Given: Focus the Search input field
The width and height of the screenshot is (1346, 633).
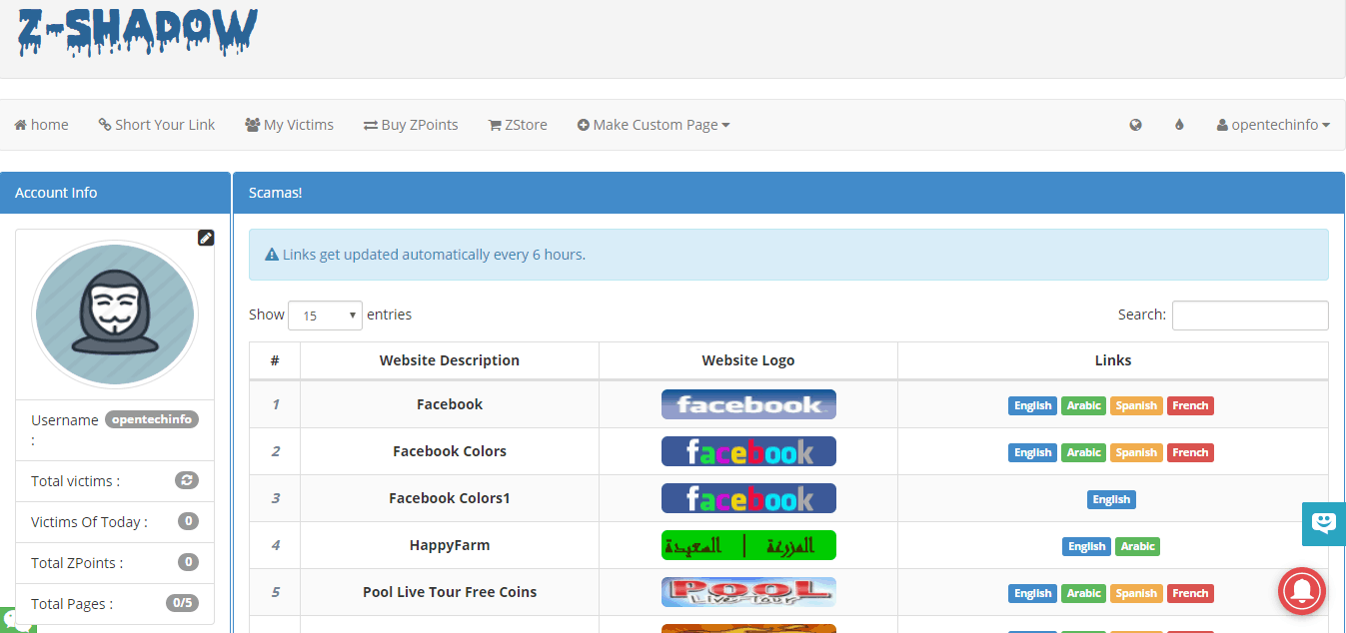Looking at the screenshot, I should (1250, 315).
